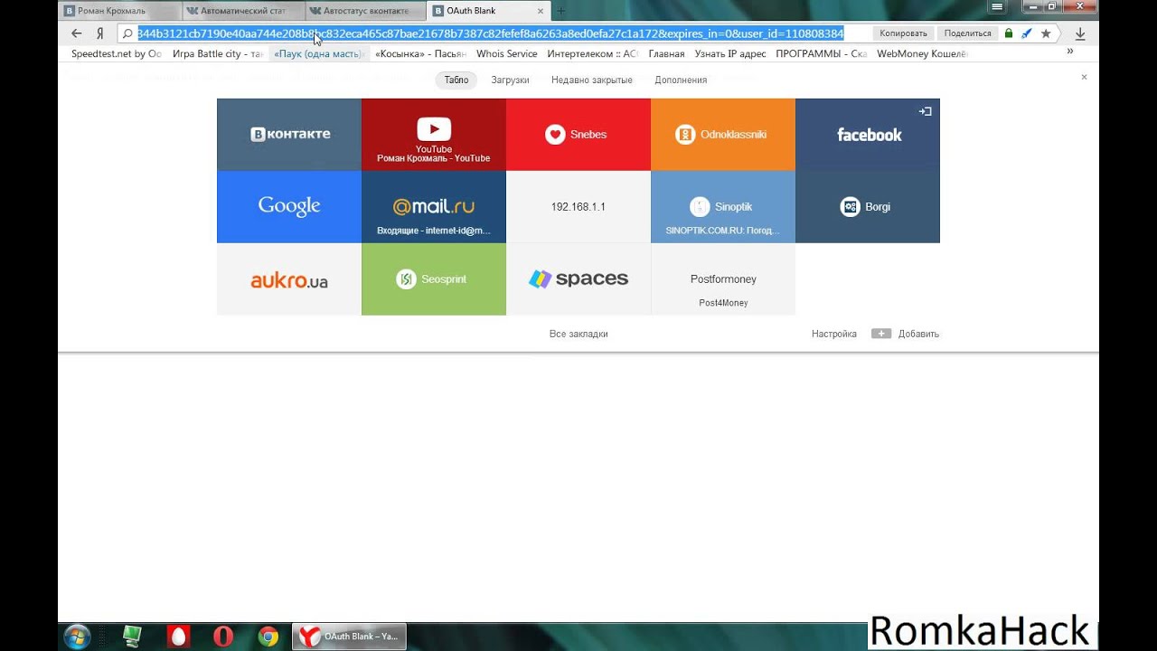Screen dimensions: 1157x651
Task: Open the Snebes tile
Action: click(578, 135)
